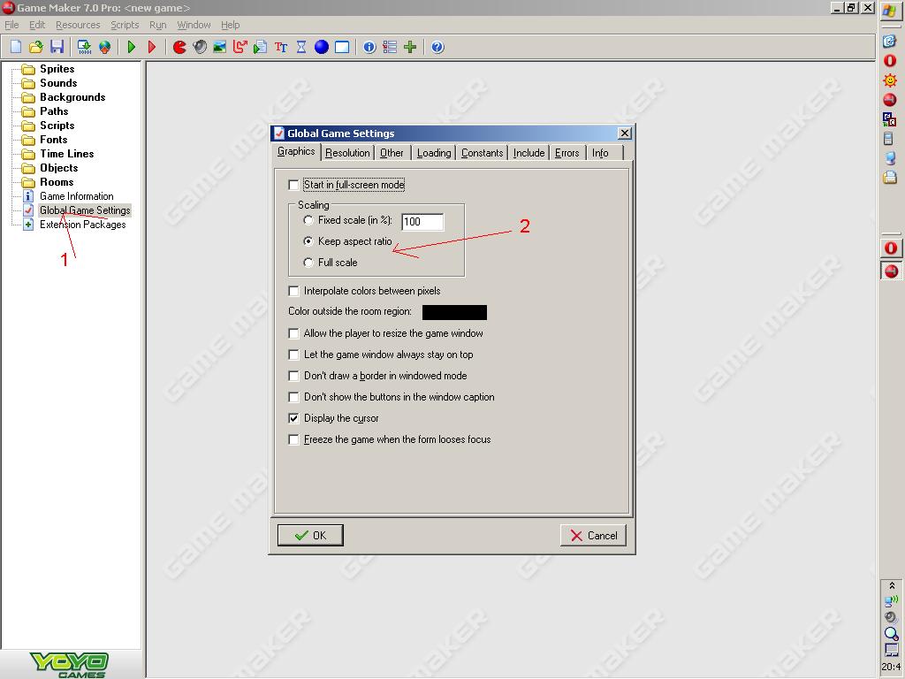The height and width of the screenshot is (679, 905).
Task: Save the game with the floppy icon
Action: pos(57,47)
